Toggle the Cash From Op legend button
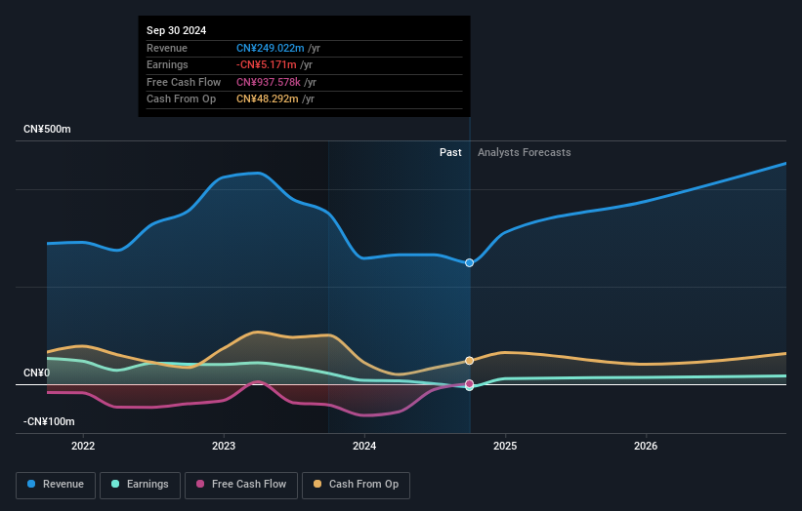The width and height of the screenshot is (802, 511). point(356,485)
